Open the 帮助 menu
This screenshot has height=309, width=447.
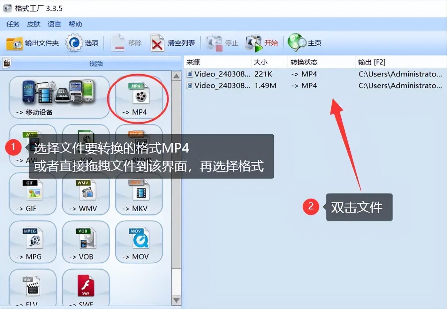tap(75, 24)
